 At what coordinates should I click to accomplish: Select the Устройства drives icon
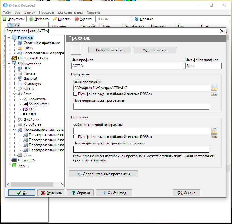pyautogui.click(x=20, y=124)
